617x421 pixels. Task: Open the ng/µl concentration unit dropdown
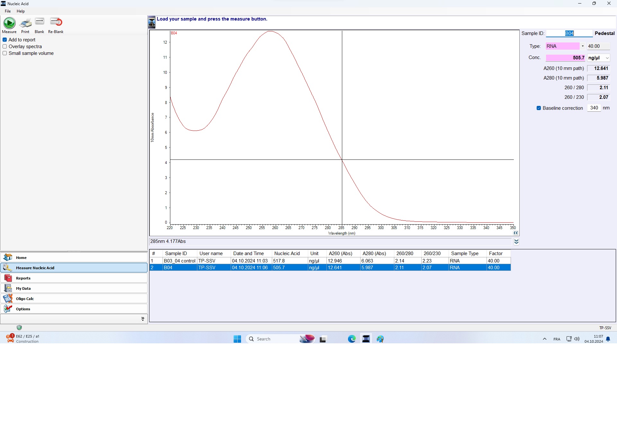(x=607, y=58)
